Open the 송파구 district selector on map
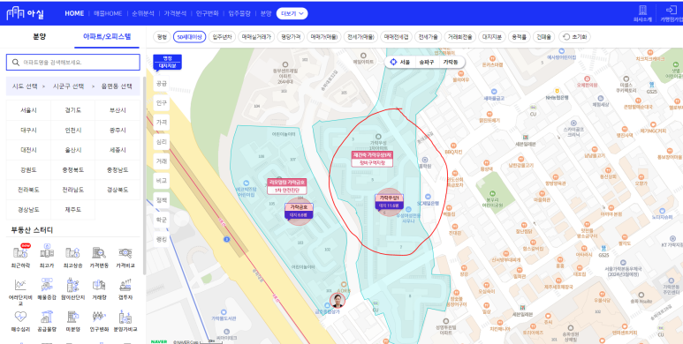Viewport: 683px width, 344px height. click(427, 63)
